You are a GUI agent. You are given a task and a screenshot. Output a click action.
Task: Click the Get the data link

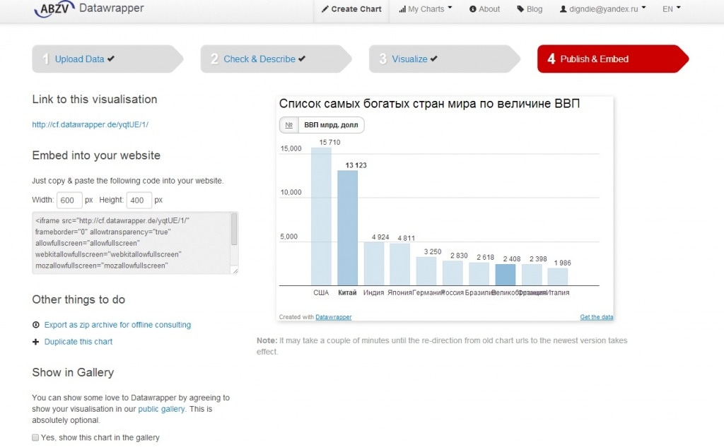click(x=596, y=316)
